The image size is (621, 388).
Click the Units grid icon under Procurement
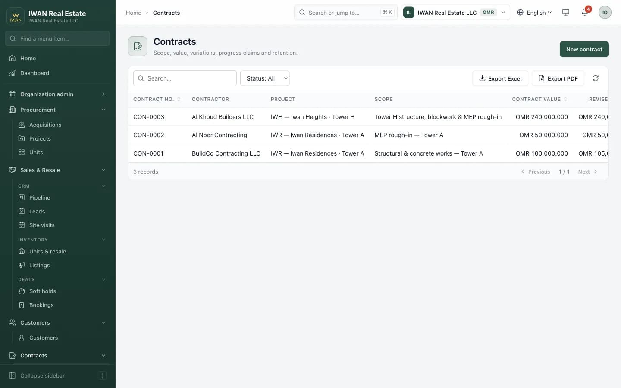(x=22, y=152)
